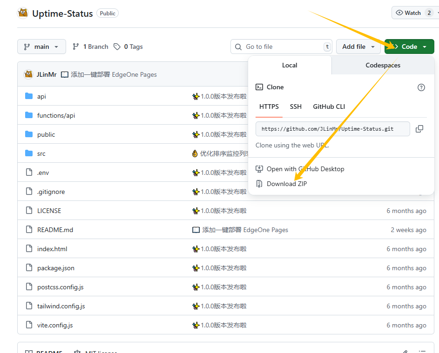Open the api folder

[41, 96]
